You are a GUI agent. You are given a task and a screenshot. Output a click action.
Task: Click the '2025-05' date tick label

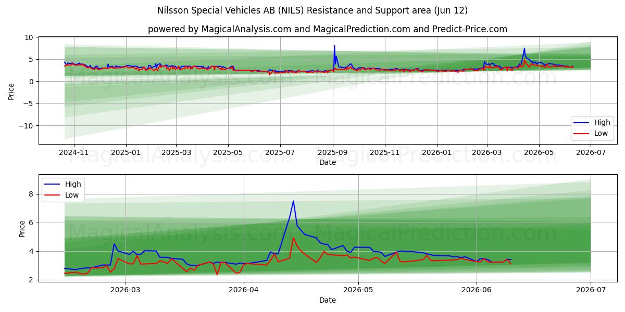click(x=228, y=153)
